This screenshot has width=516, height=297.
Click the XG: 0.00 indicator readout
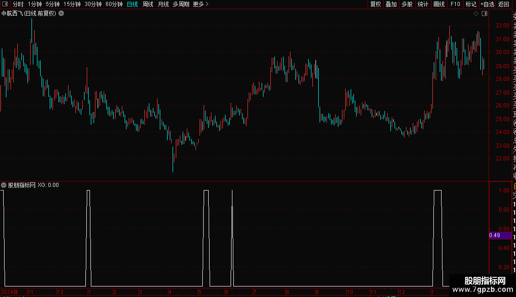pyautogui.click(x=48, y=185)
